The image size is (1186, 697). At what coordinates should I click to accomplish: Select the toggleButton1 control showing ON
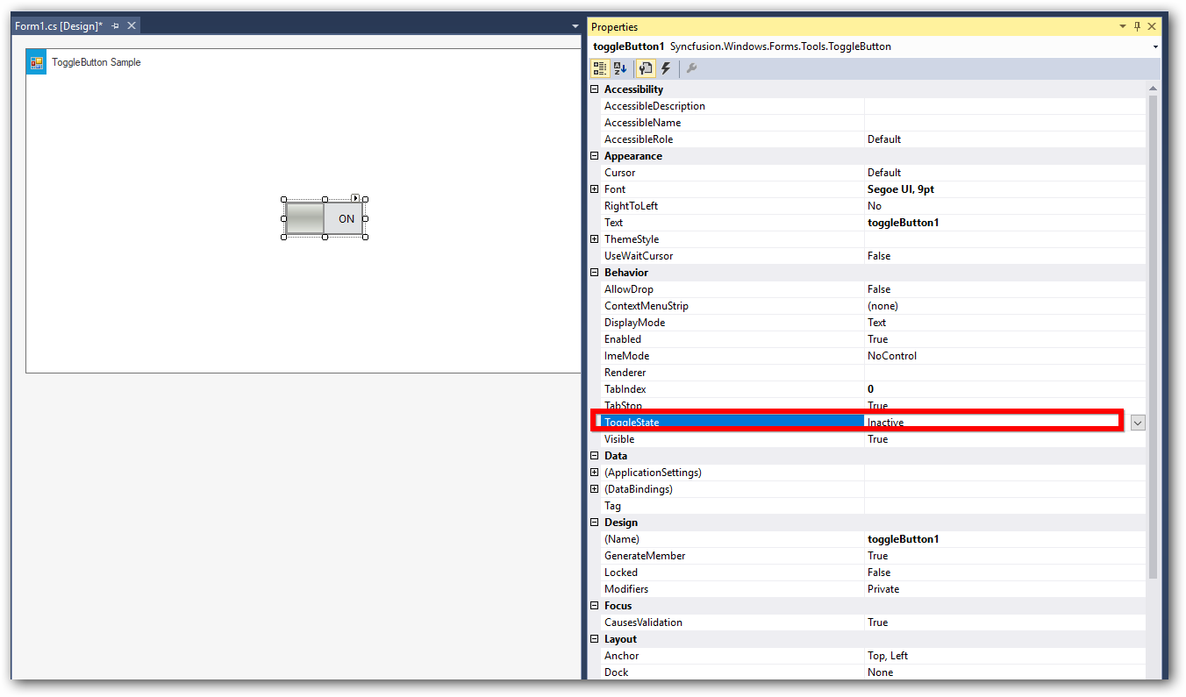325,217
